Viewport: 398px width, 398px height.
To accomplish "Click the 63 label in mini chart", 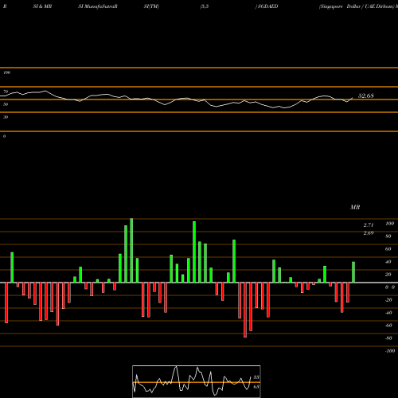I will click(256, 387).
